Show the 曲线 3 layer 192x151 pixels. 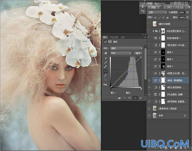click(149, 66)
